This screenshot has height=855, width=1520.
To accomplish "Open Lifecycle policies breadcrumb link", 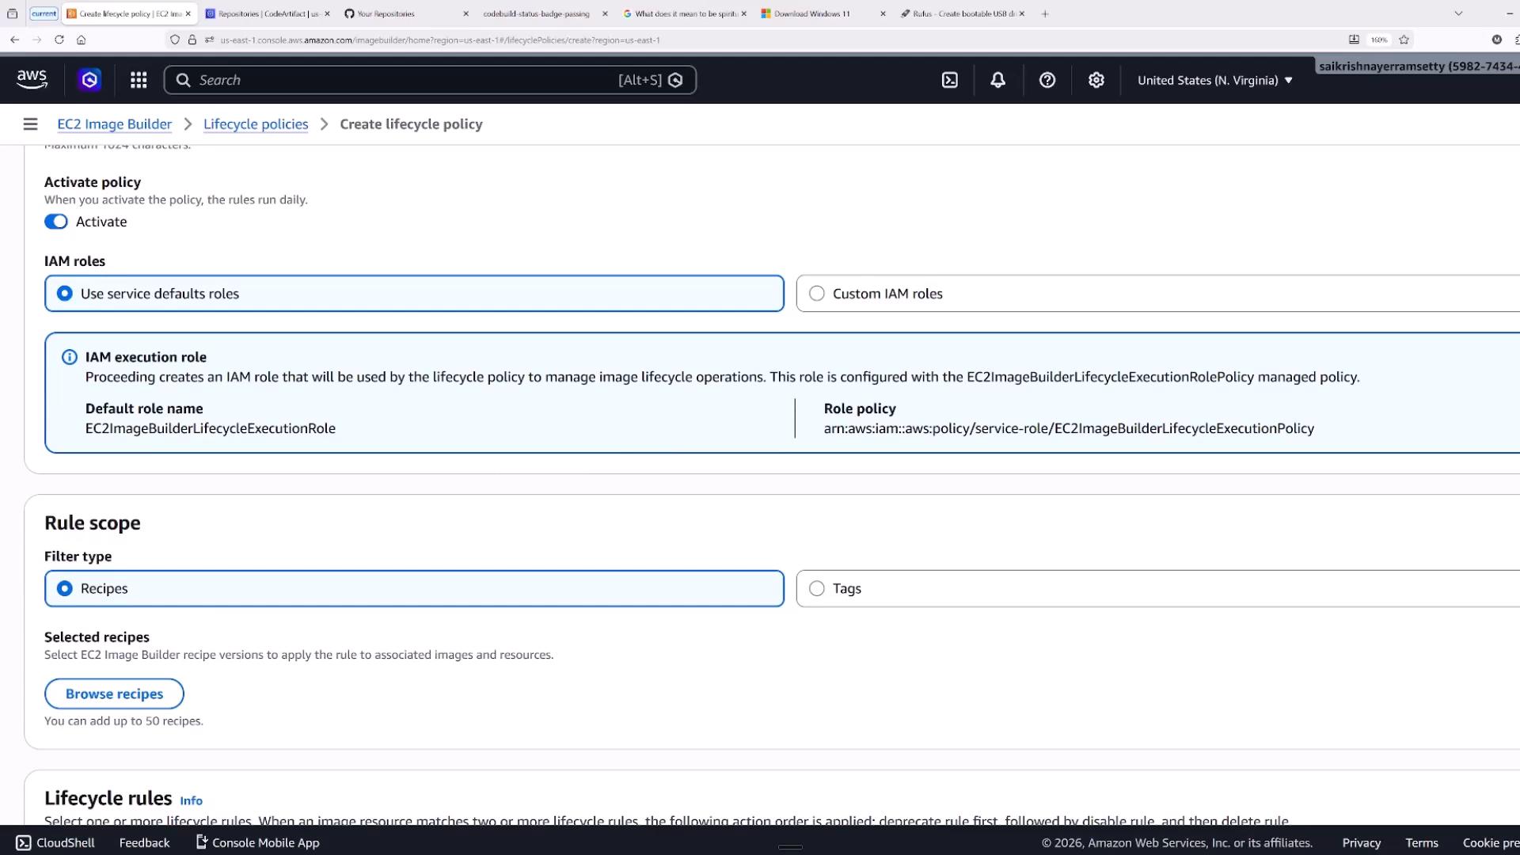I will [x=256, y=124].
